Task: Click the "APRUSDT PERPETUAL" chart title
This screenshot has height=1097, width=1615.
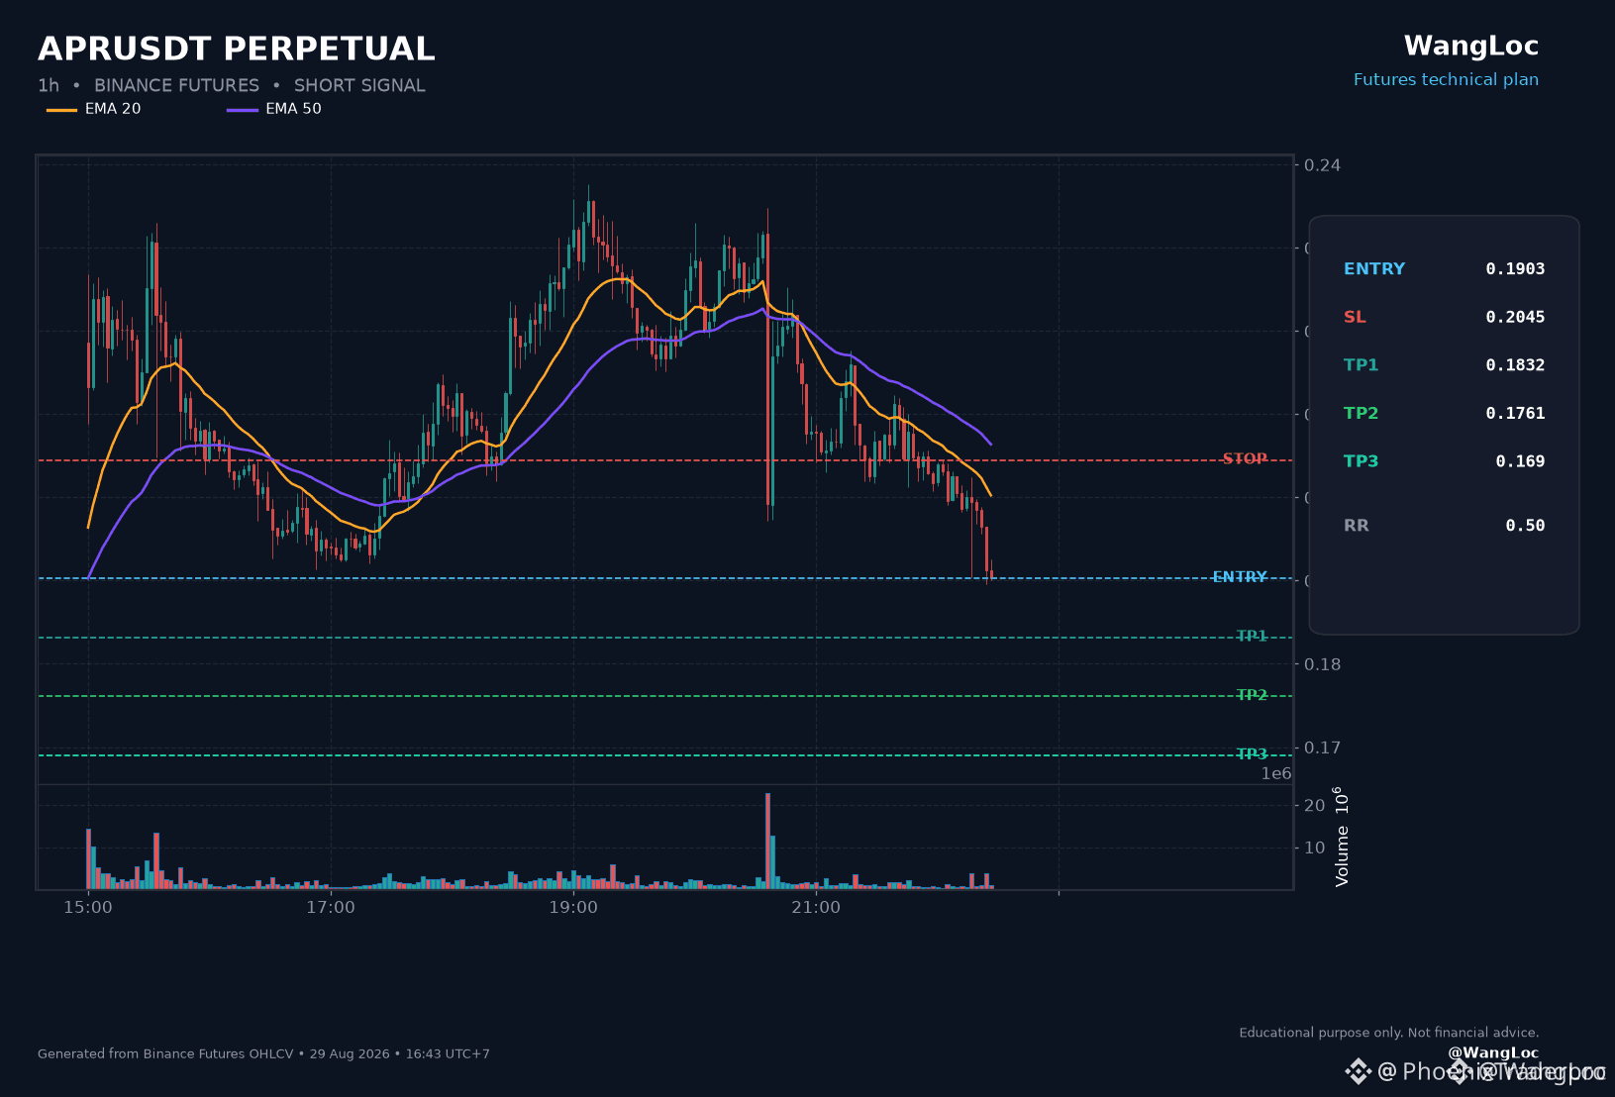Action: 237,49
